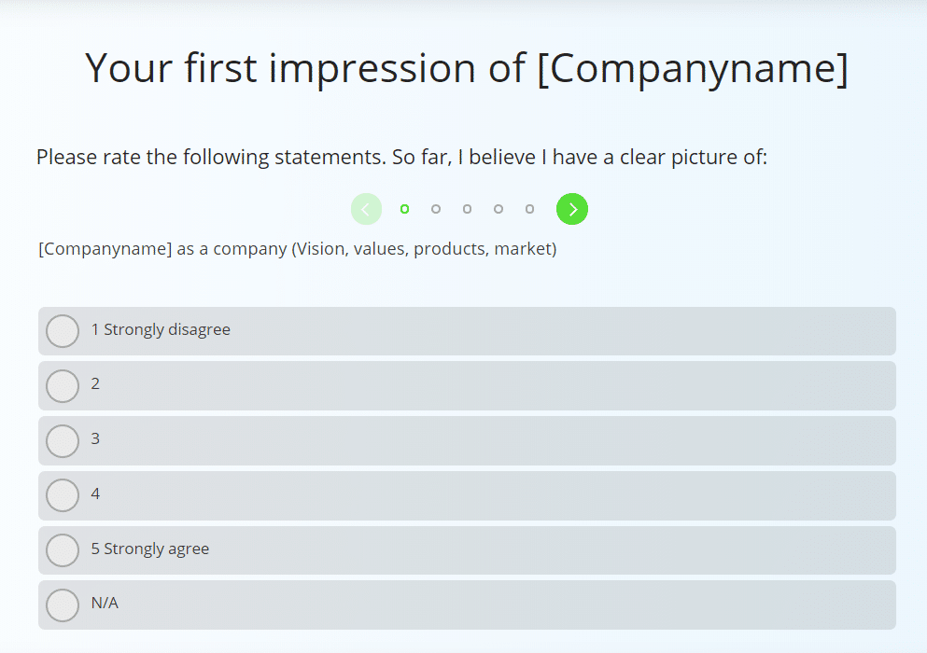
Task: Advance the survey progress with the forward chevron
Action: click(x=571, y=209)
